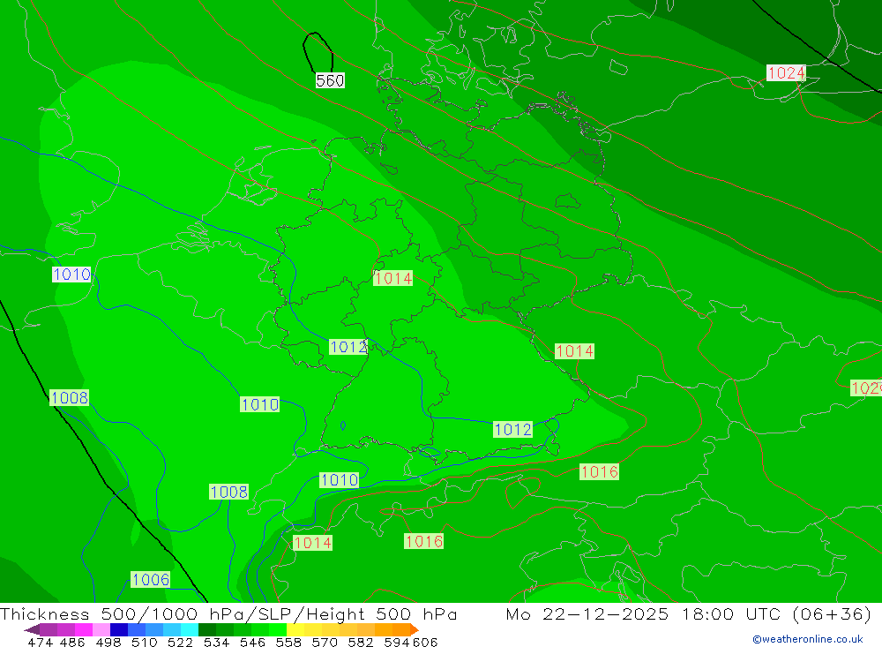Select the bright yellow swatch in legend

tap(295, 629)
